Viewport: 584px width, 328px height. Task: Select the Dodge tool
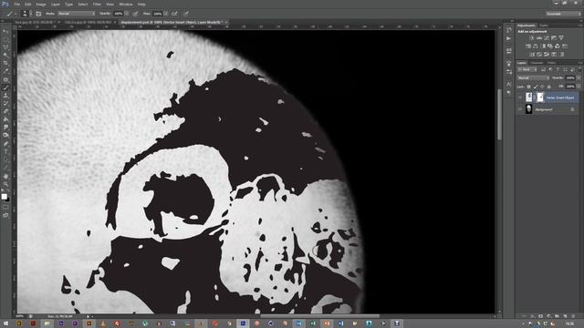coord(5,135)
